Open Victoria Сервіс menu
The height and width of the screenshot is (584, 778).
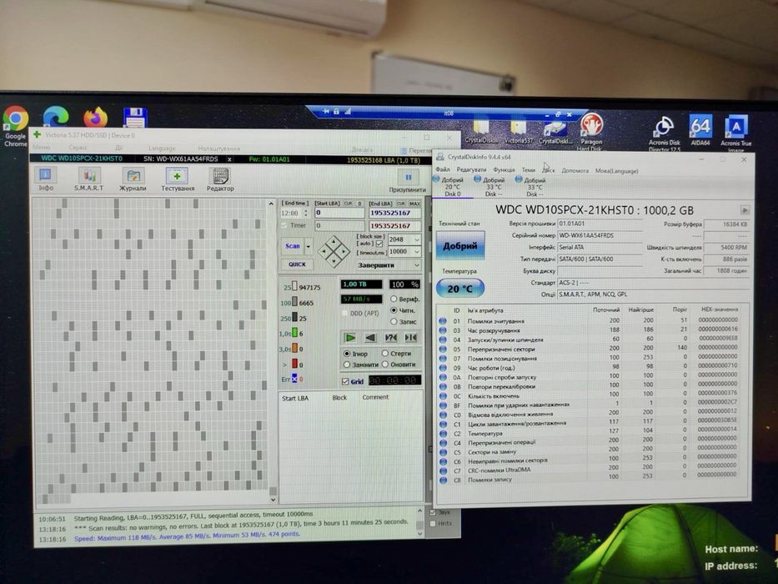[78, 148]
